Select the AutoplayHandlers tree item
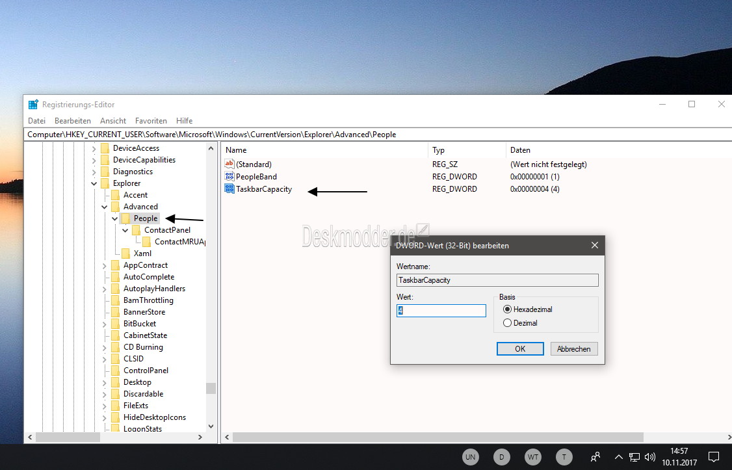 (154, 289)
